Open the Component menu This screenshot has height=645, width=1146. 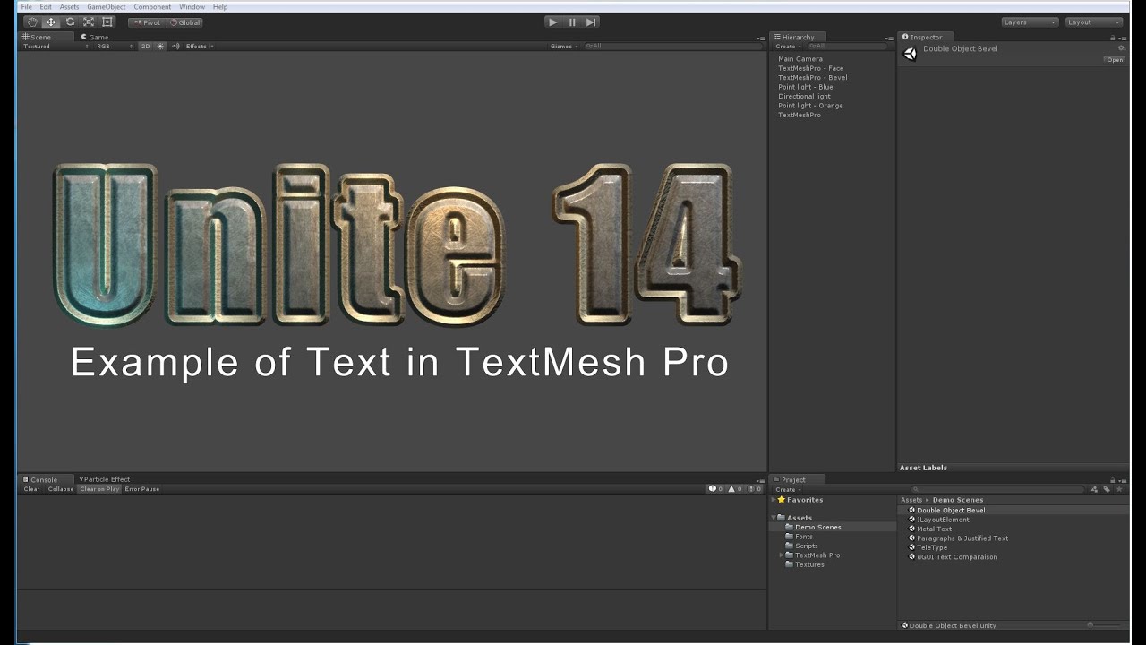pyautogui.click(x=152, y=6)
